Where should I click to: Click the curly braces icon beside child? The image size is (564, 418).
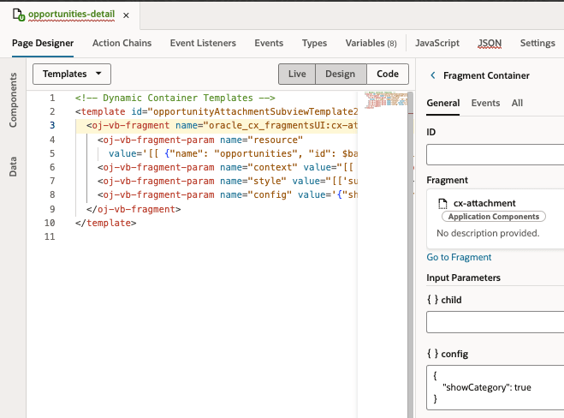[433, 300]
